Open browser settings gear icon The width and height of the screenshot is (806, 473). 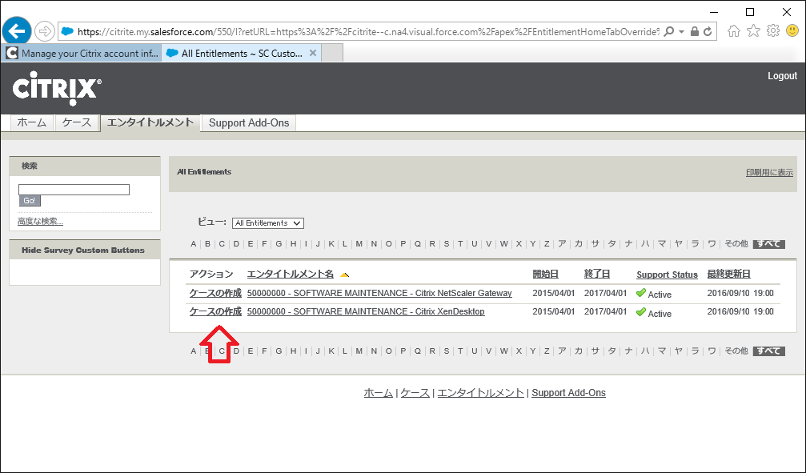[772, 31]
